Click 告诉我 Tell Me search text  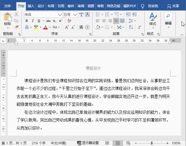(153, 6)
